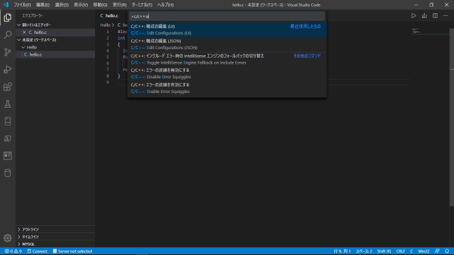454x255 pixels.
Task: Open the 移動(G) menu
Action: (100, 5)
